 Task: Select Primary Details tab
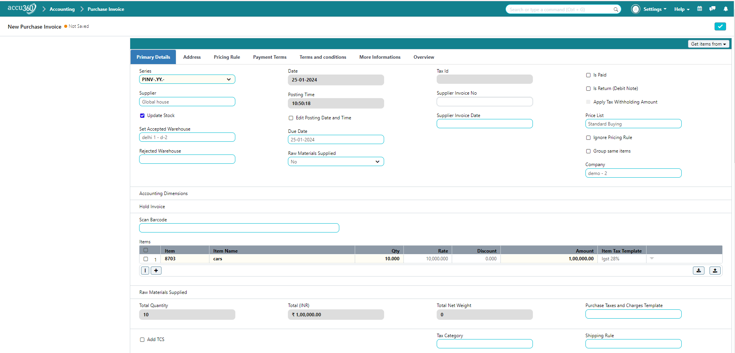point(153,57)
